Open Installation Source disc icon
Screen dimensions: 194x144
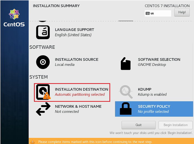click(43, 62)
